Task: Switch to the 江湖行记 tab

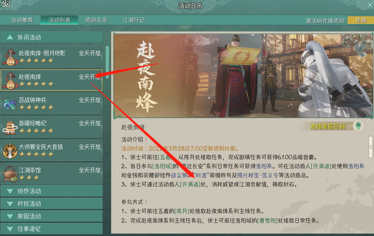Action: (x=134, y=20)
